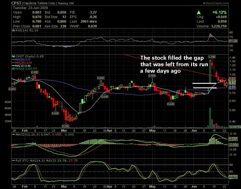
Task: Click the tall green candle topping out at 1.340
Action: click(x=210, y=71)
